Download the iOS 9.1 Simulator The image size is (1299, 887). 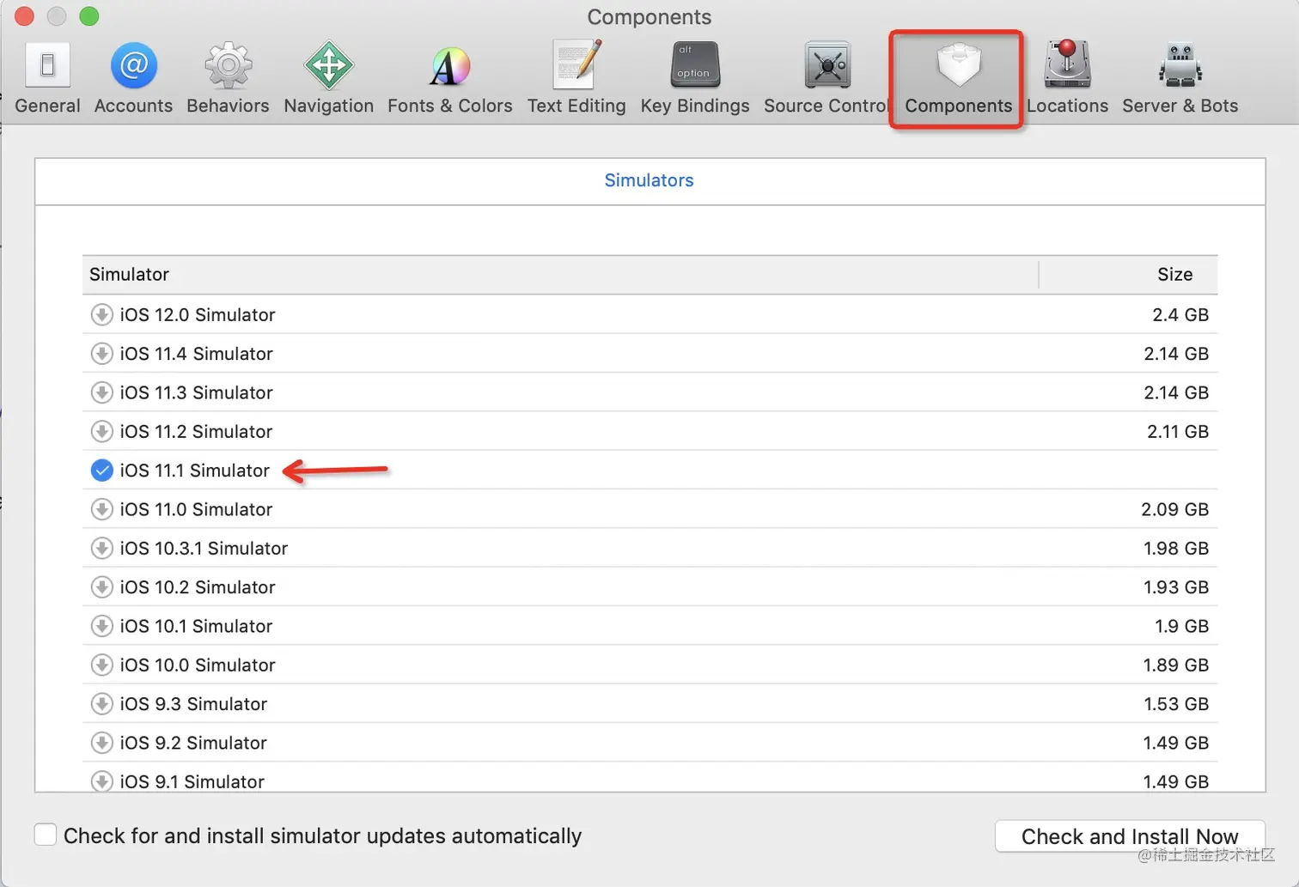tap(101, 781)
